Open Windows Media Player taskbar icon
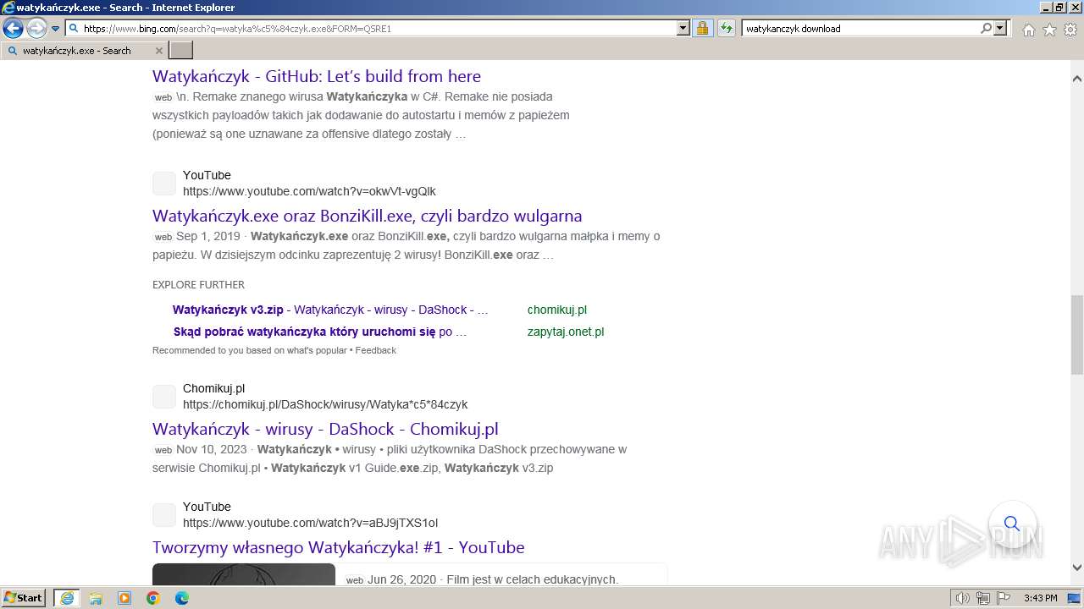The height and width of the screenshot is (609, 1084). tap(124, 598)
